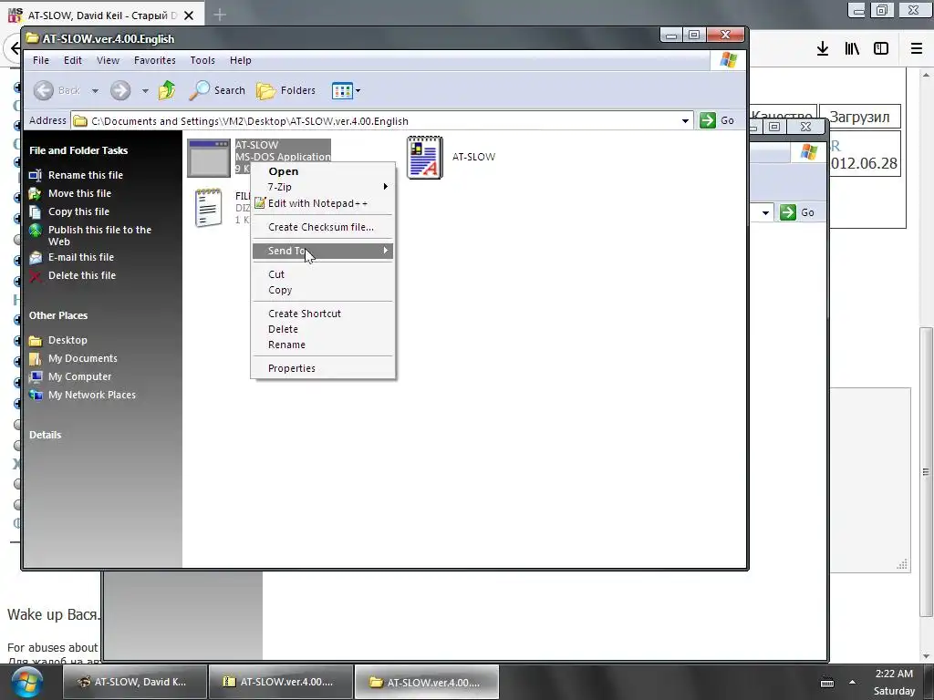Choose Copy in the context menu
The width and height of the screenshot is (934, 700).
tap(322, 291)
